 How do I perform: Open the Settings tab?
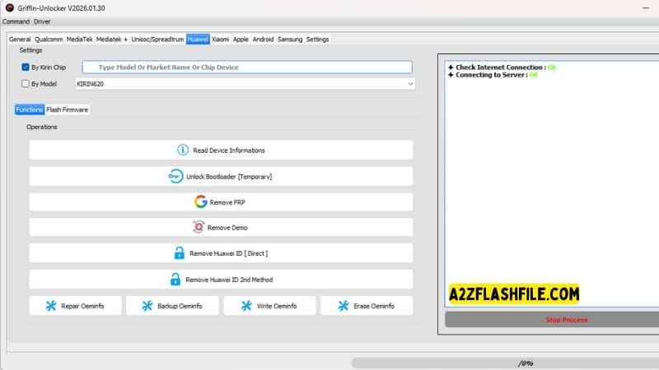[317, 39]
